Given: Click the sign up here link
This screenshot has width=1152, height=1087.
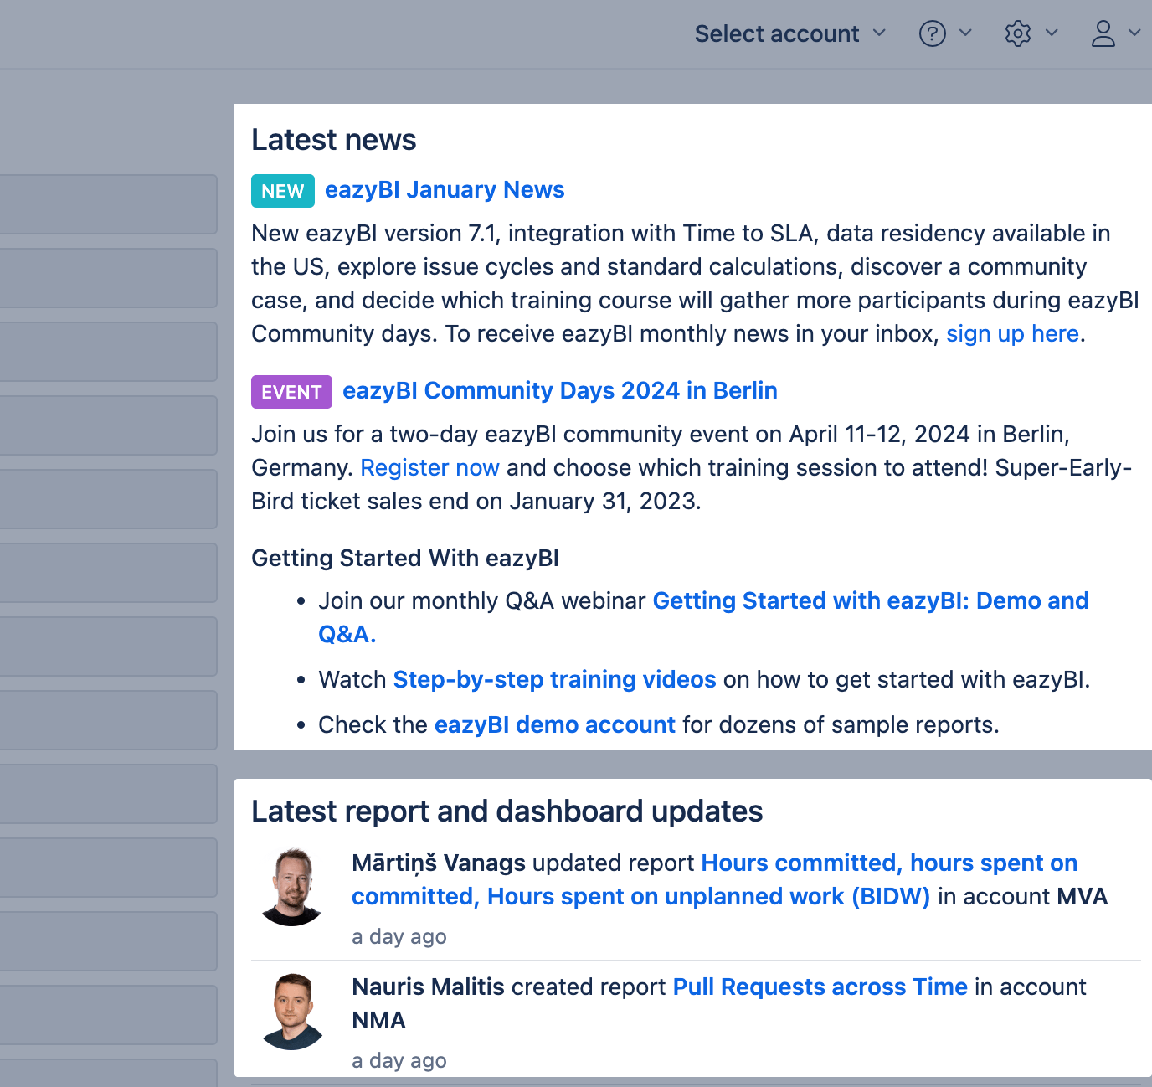Looking at the screenshot, I should [x=1012, y=334].
